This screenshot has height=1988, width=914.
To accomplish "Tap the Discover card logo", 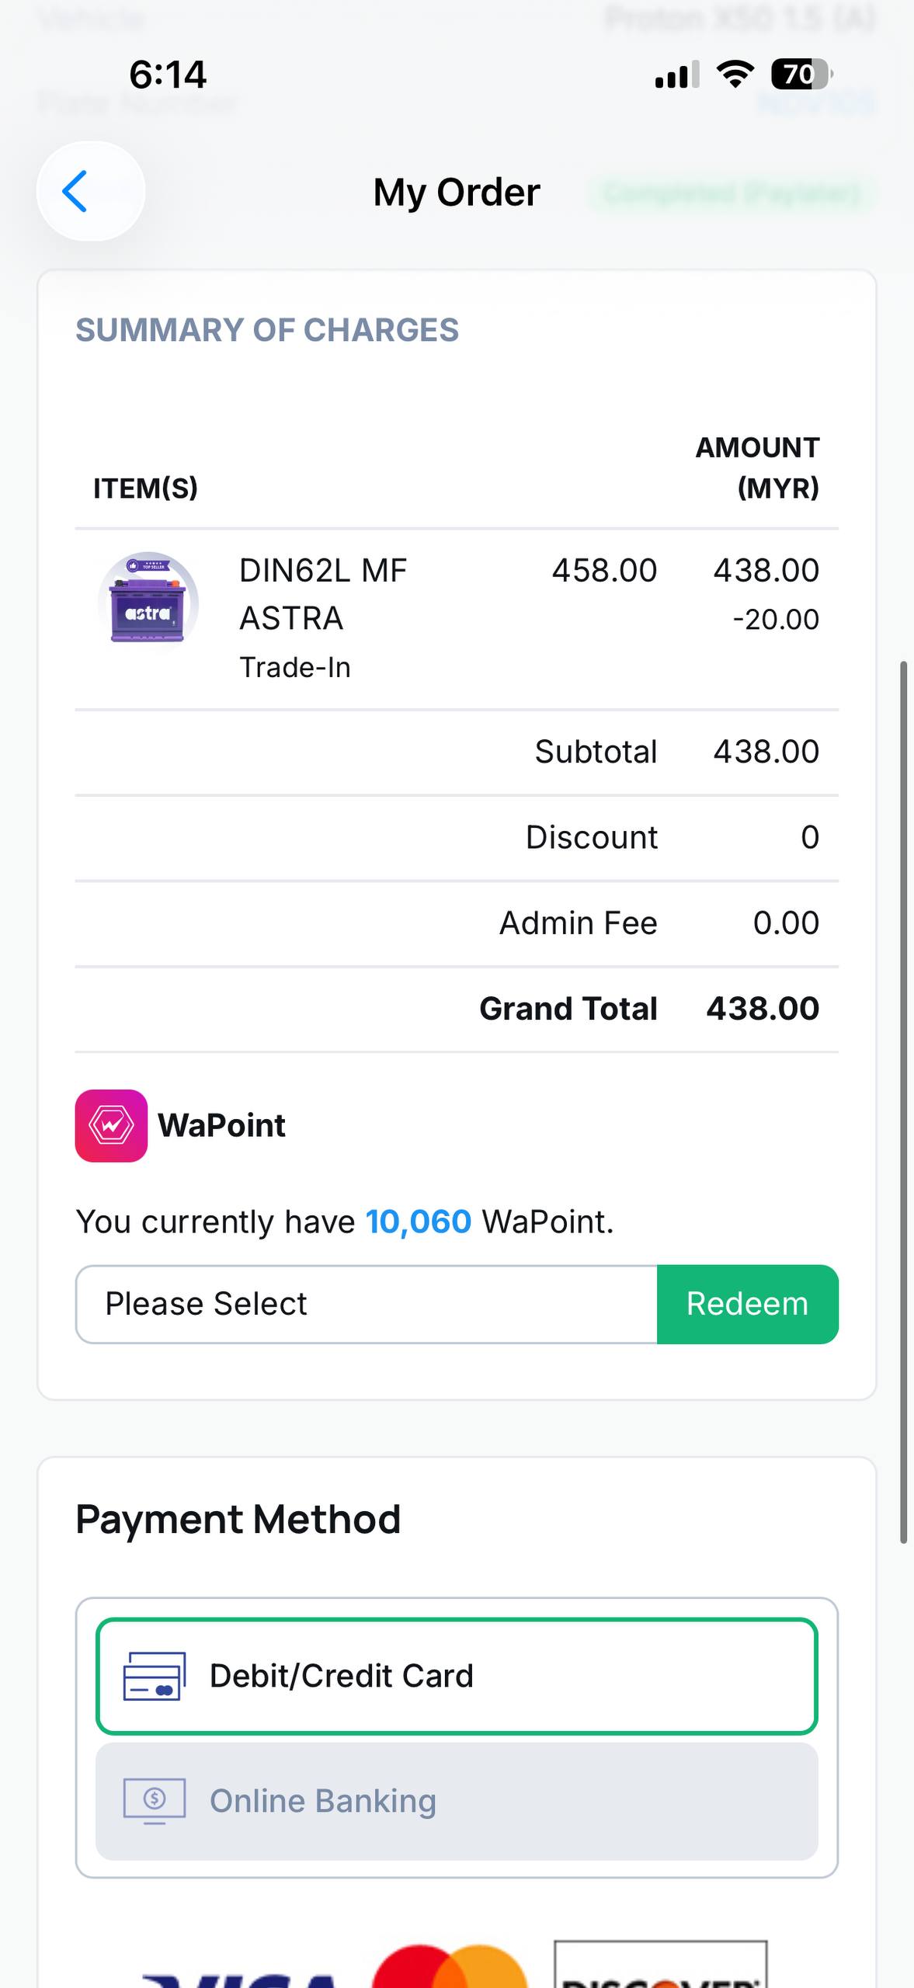I will tap(660, 1966).
